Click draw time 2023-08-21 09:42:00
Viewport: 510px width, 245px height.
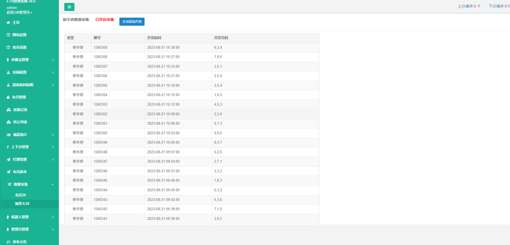coord(163,200)
